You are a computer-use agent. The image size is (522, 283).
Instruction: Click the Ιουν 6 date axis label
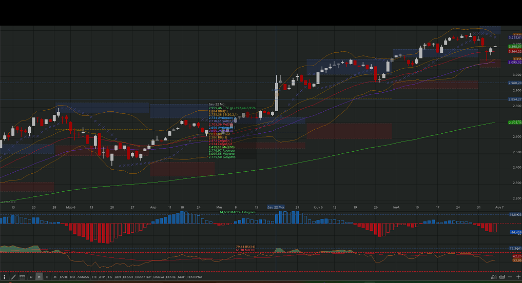(318, 207)
